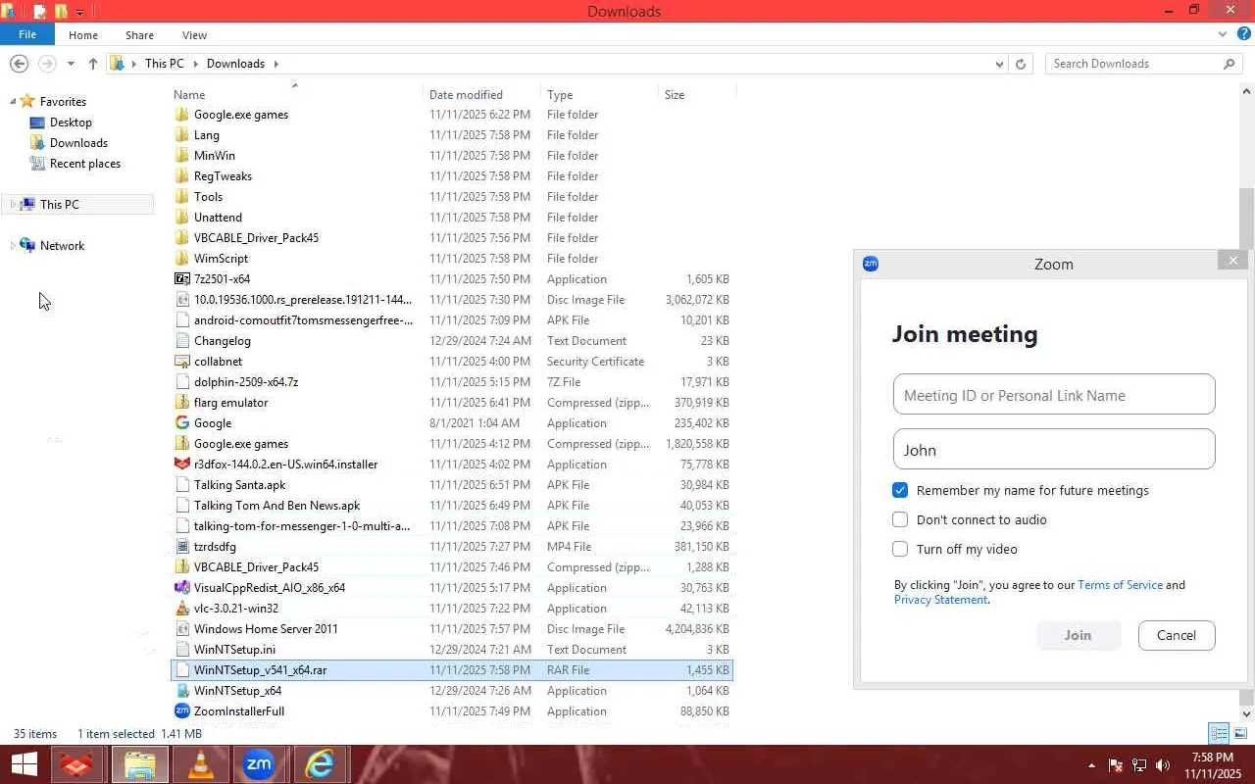The width and height of the screenshot is (1255, 784).
Task: Click the search magnifier in Search Downloads
Action: pyautogui.click(x=1229, y=64)
